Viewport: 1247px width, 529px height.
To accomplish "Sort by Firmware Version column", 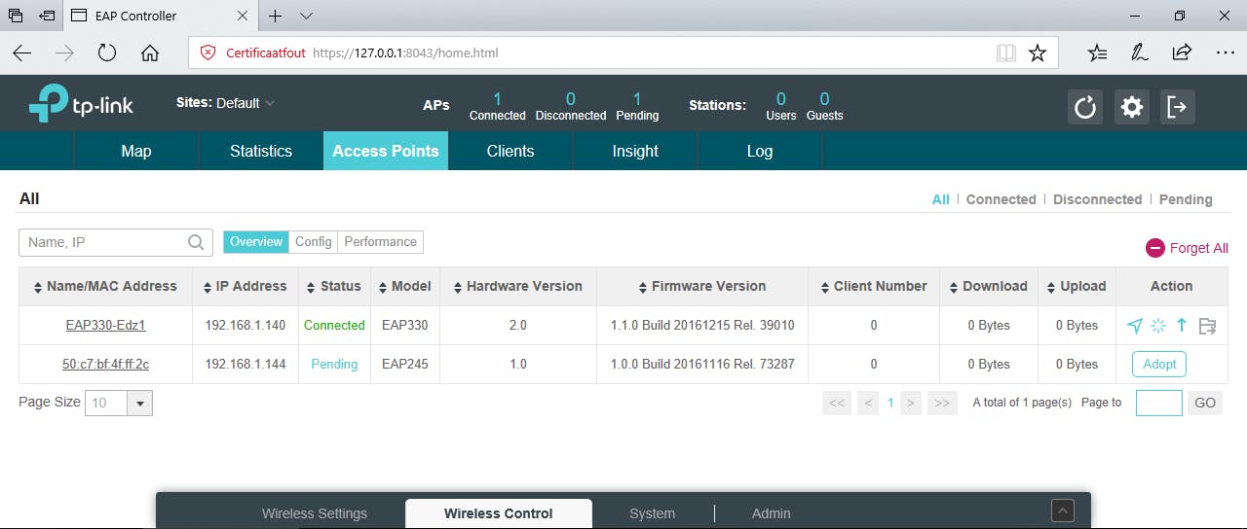I will [x=701, y=287].
